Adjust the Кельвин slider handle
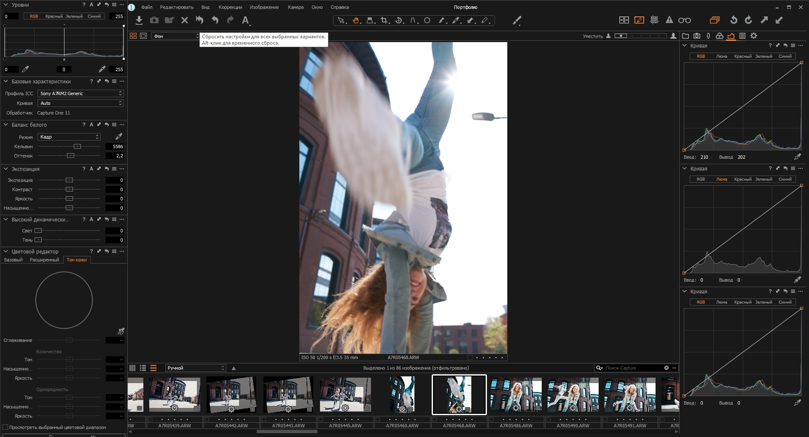 click(x=77, y=147)
